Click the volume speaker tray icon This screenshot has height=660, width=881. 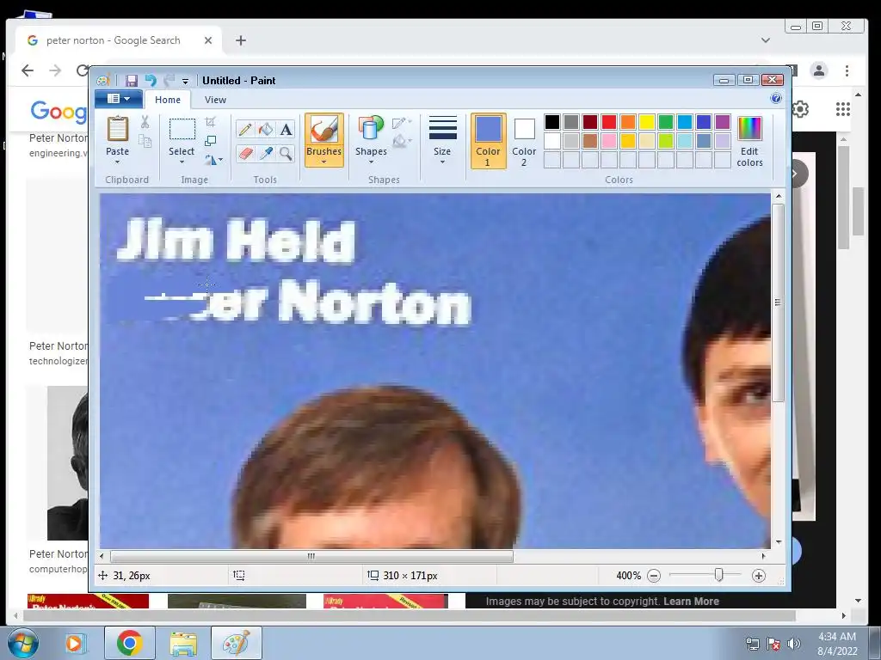pyautogui.click(x=793, y=644)
